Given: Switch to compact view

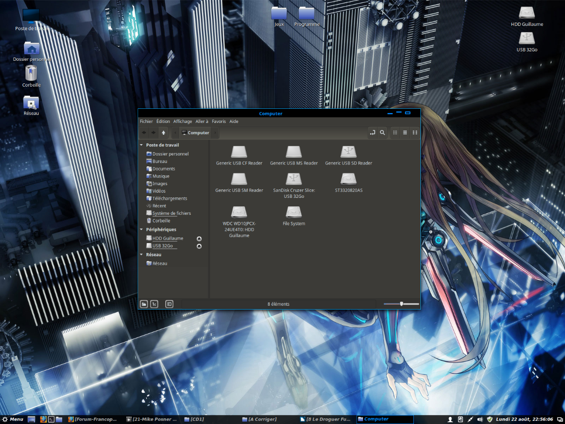Looking at the screenshot, I should point(415,133).
